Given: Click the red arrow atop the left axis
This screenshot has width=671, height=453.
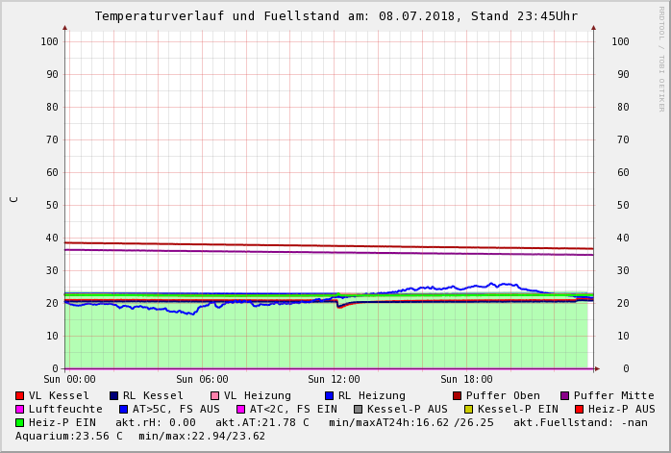Looking at the screenshot, I should [x=64, y=28].
